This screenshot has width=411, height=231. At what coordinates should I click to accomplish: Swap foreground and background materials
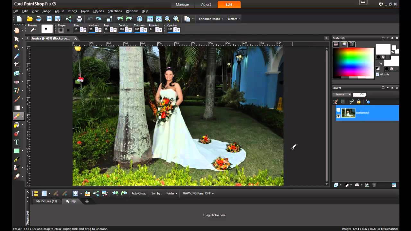381,64
